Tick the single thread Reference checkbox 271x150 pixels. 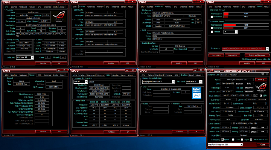click(212, 17)
